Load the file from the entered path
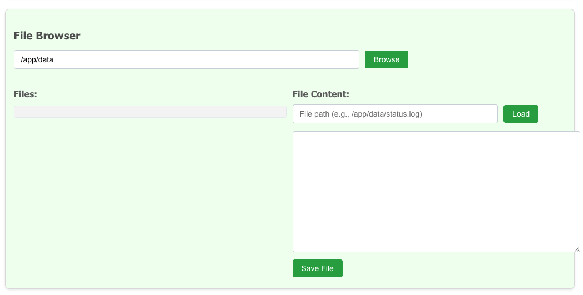The image size is (583, 295). pyautogui.click(x=521, y=114)
